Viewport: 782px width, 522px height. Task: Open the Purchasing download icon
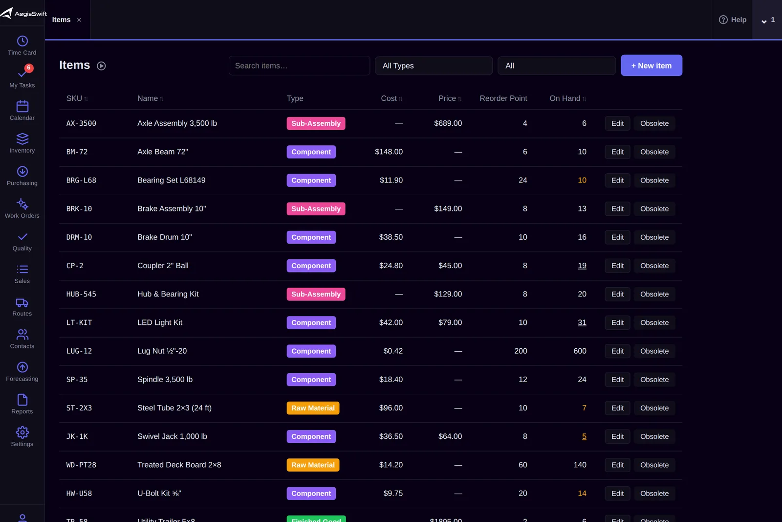pyautogui.click(x=22, y=171)
